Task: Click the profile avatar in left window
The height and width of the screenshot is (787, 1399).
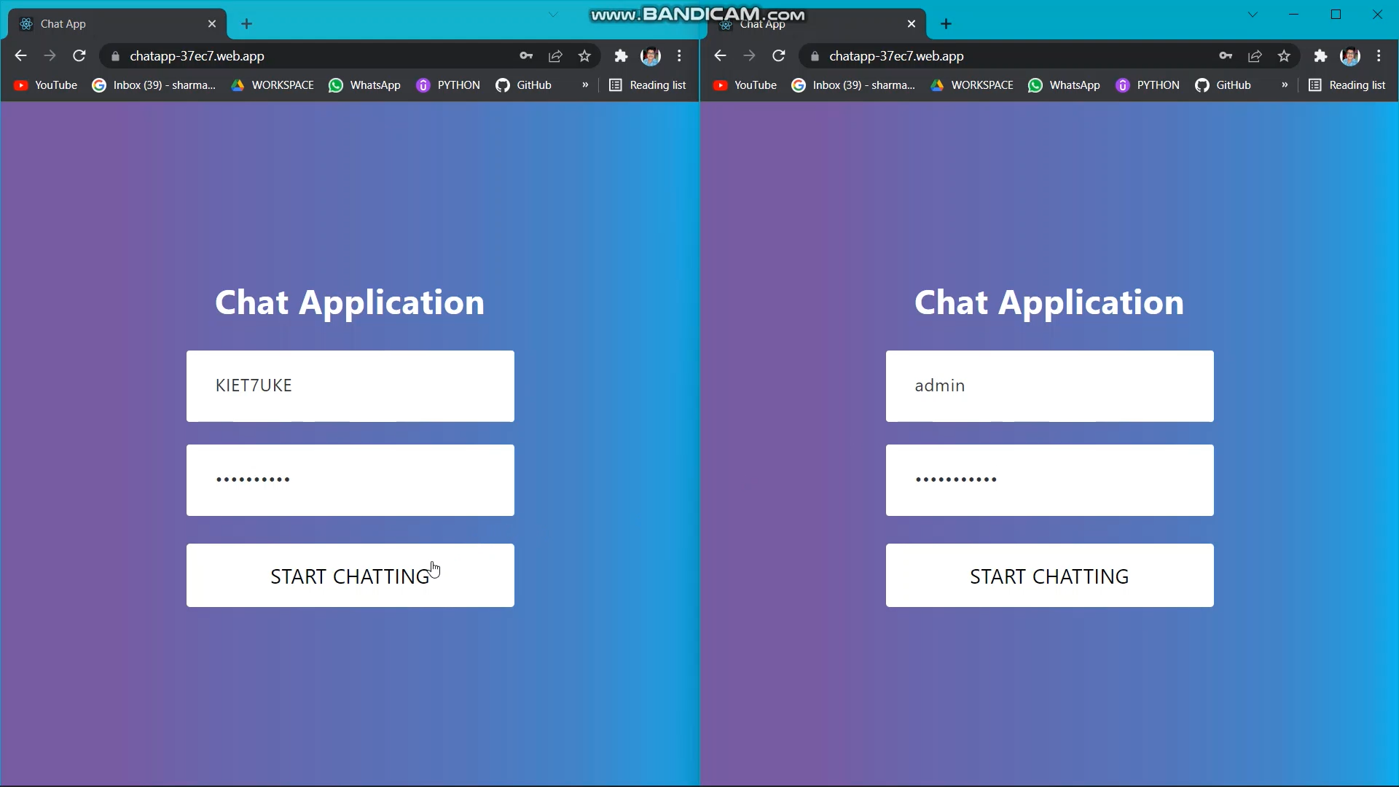Action: pos(650,56)
